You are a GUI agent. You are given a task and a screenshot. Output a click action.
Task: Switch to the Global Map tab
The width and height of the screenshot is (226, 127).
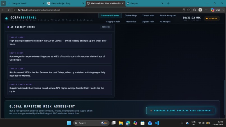point(131,16)
